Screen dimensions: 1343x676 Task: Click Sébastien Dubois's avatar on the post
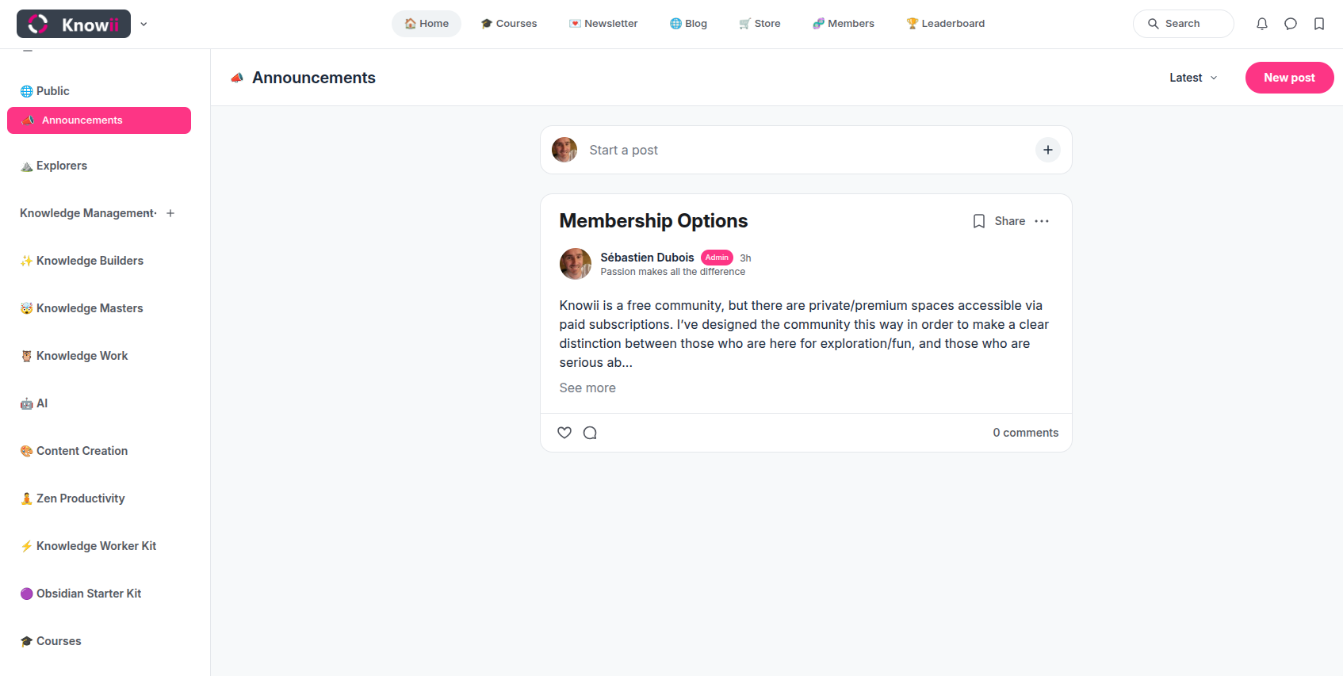click(x=576, y=264)
